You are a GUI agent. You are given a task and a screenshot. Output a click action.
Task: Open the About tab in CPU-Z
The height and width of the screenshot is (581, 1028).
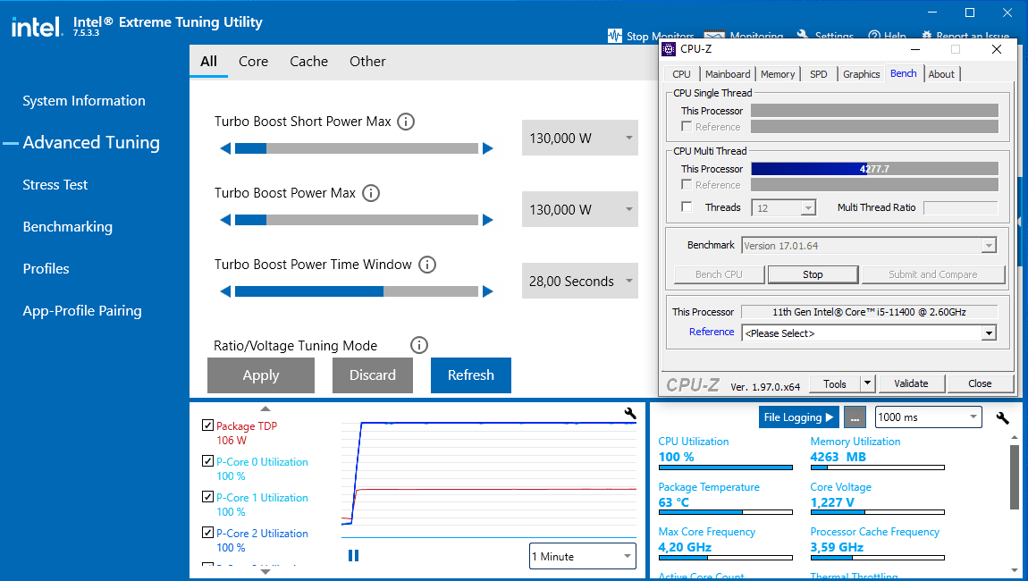[x=941, y=74]
